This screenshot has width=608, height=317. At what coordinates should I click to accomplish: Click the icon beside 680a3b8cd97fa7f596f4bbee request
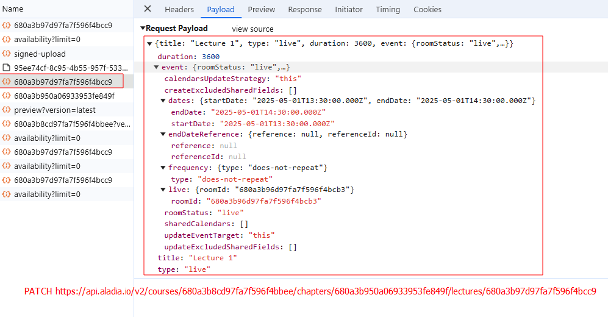tap(6, 124)
